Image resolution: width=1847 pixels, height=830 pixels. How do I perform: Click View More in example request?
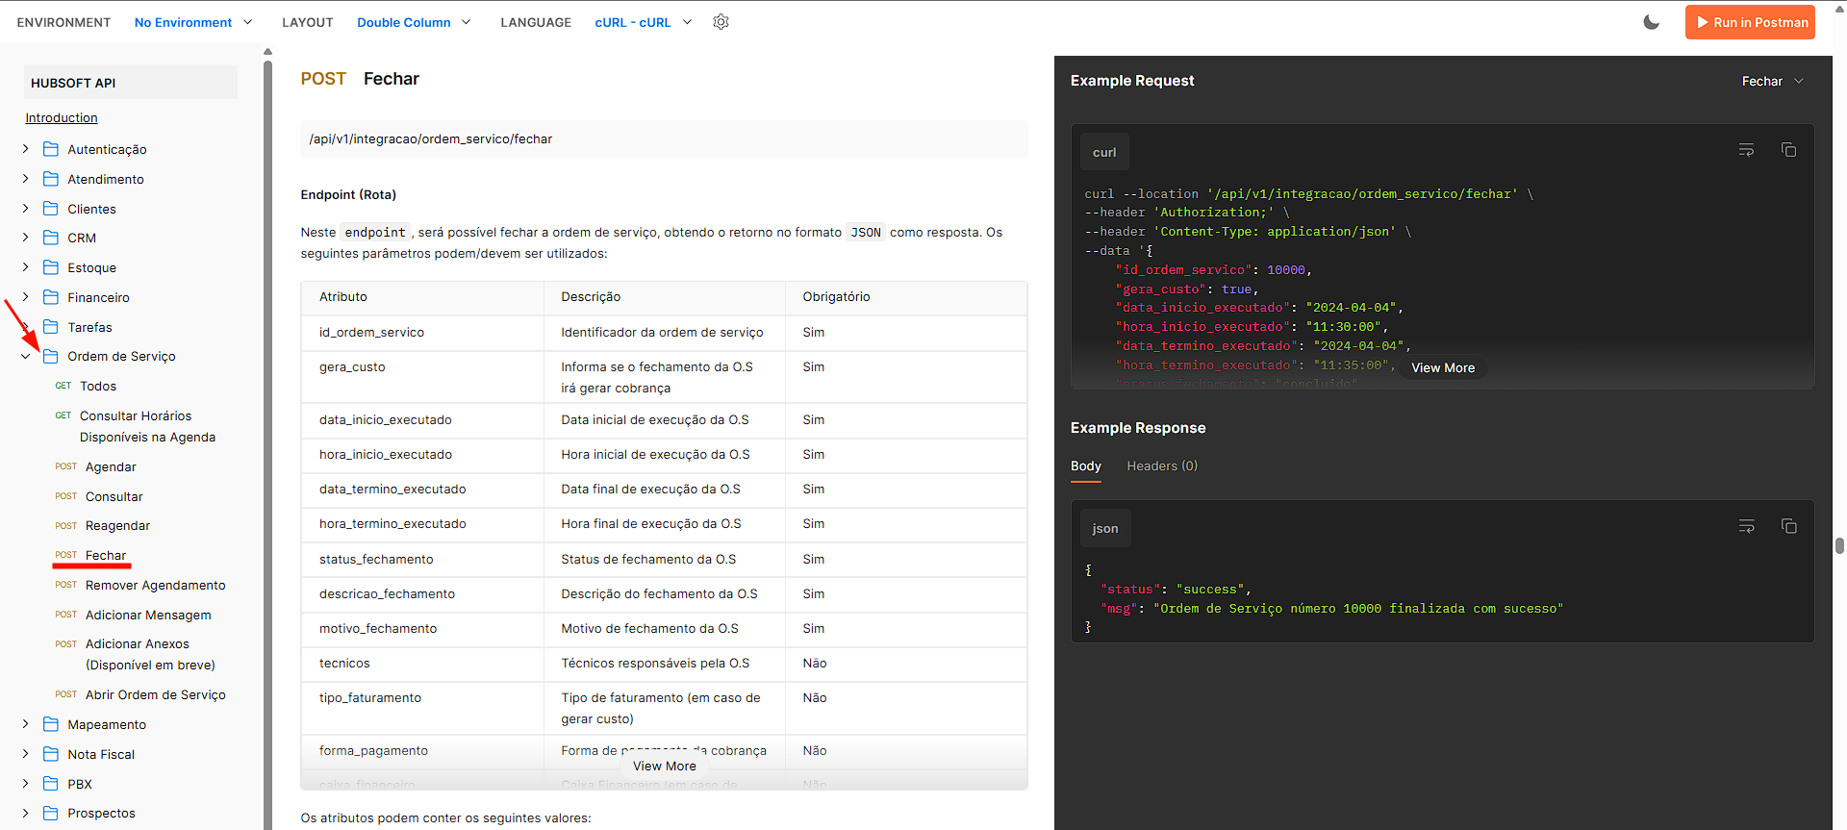pos(1442,367)
